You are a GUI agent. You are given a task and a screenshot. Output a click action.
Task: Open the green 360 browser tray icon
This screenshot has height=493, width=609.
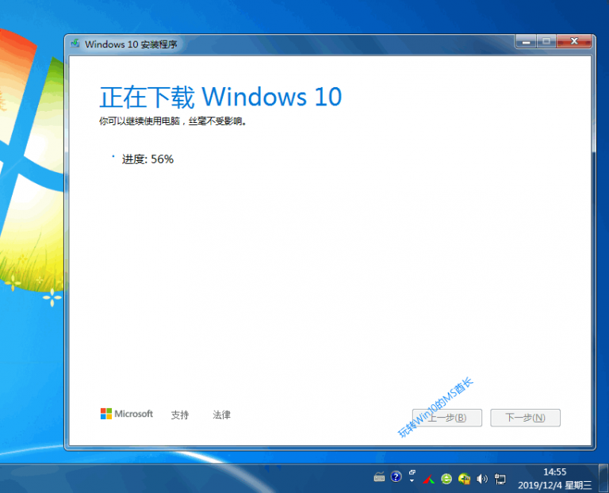coord(446,479)
